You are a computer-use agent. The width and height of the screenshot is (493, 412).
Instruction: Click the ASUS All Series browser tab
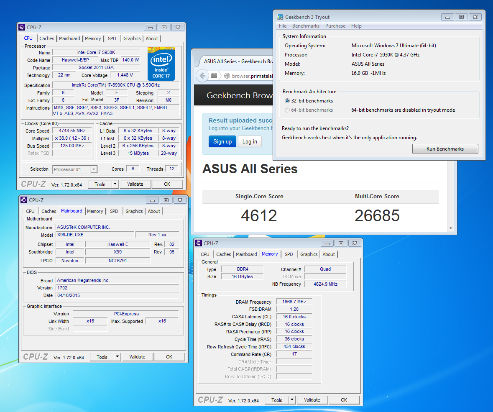(x=238, y=61)
